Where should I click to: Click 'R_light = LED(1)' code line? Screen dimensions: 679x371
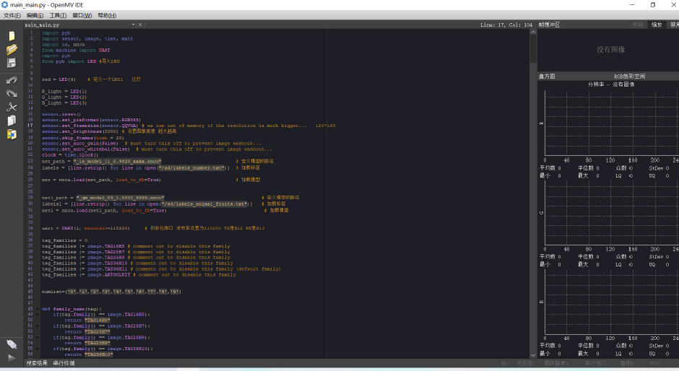64,92
